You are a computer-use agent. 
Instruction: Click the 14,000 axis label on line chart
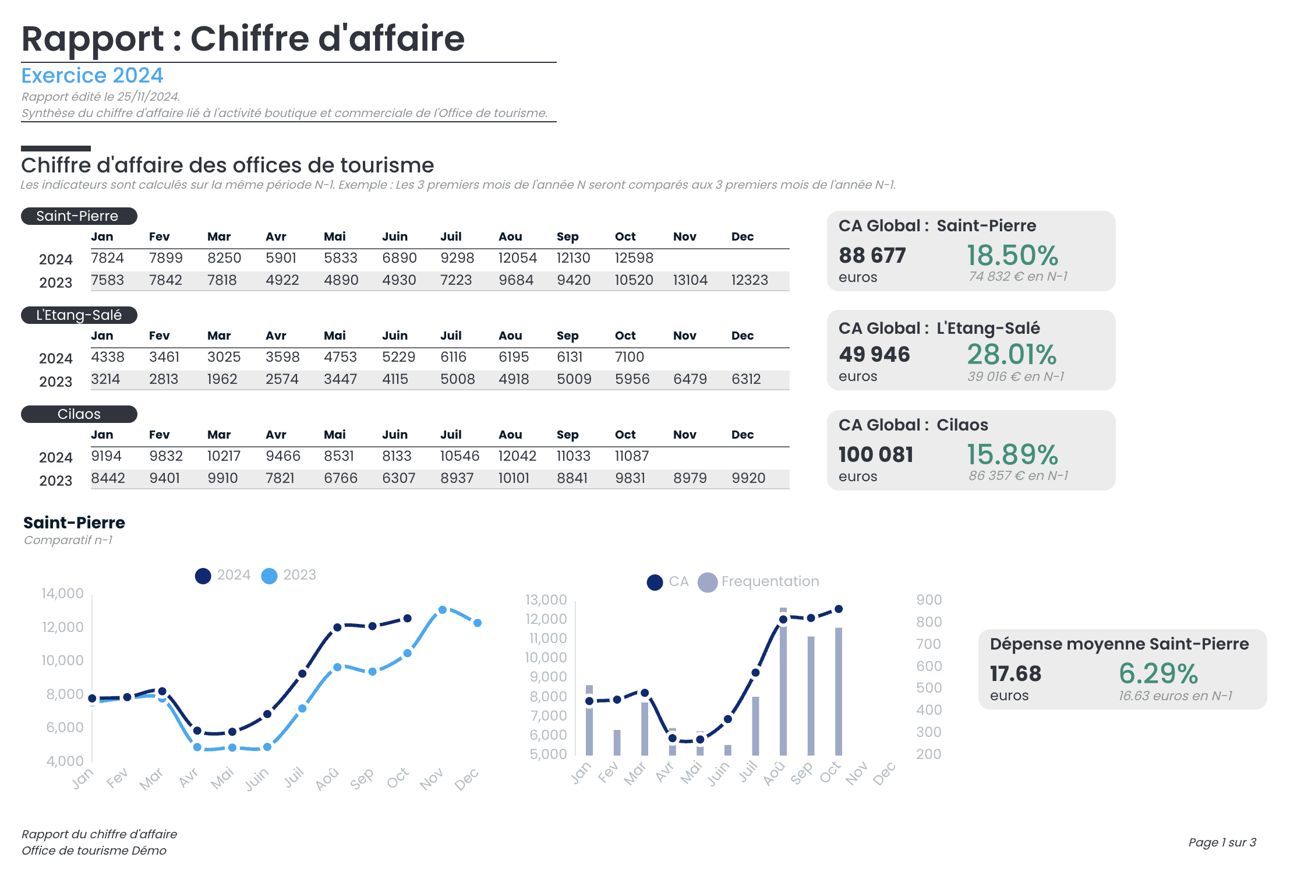pyautogui.click(x=62, y=594)
